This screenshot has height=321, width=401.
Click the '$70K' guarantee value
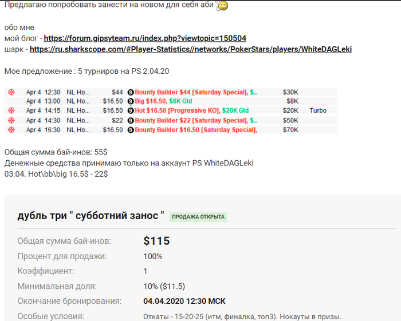click(x=290, y=130)
